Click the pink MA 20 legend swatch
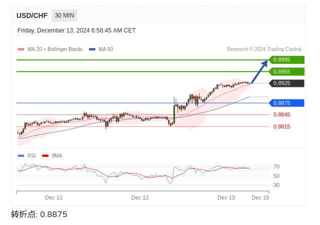The height and width of the screenshot is (225, 320). [21, 49]
